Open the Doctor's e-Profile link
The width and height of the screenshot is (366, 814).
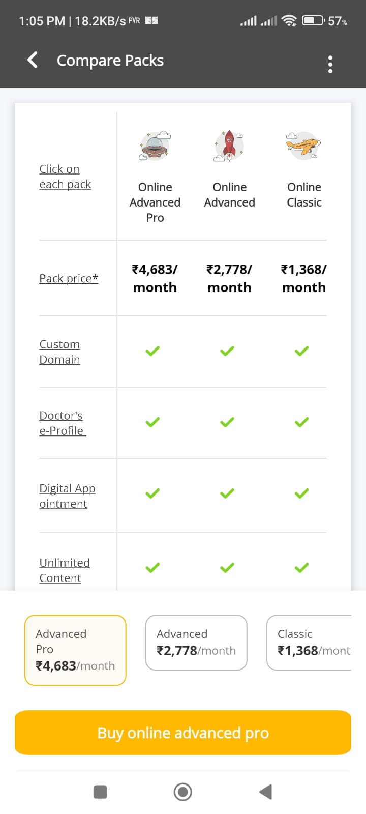pos(63,423)
